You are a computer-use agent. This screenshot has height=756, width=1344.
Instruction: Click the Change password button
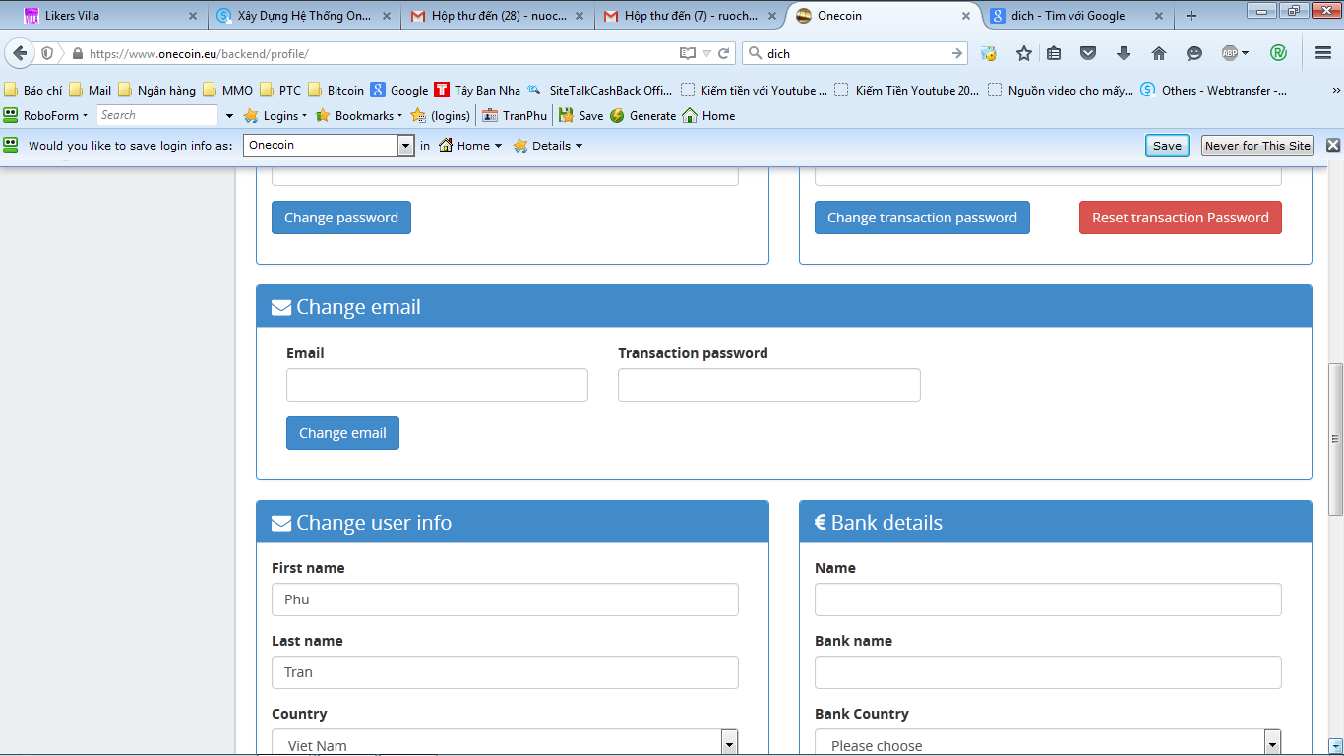[x=341, y=218]
